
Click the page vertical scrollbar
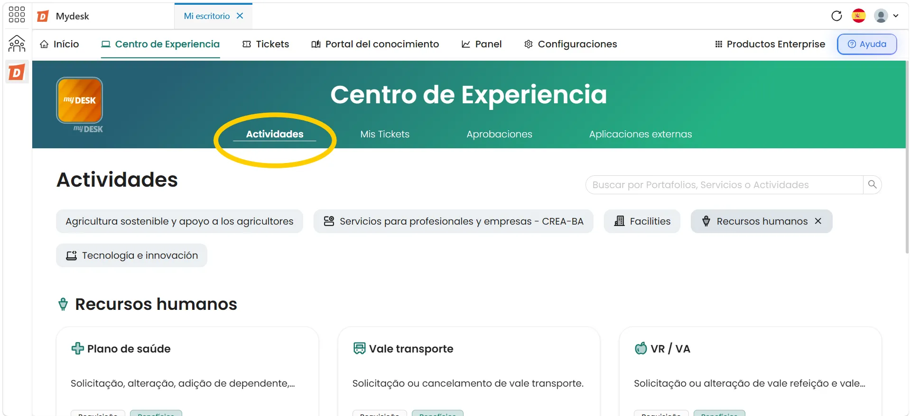907,156
